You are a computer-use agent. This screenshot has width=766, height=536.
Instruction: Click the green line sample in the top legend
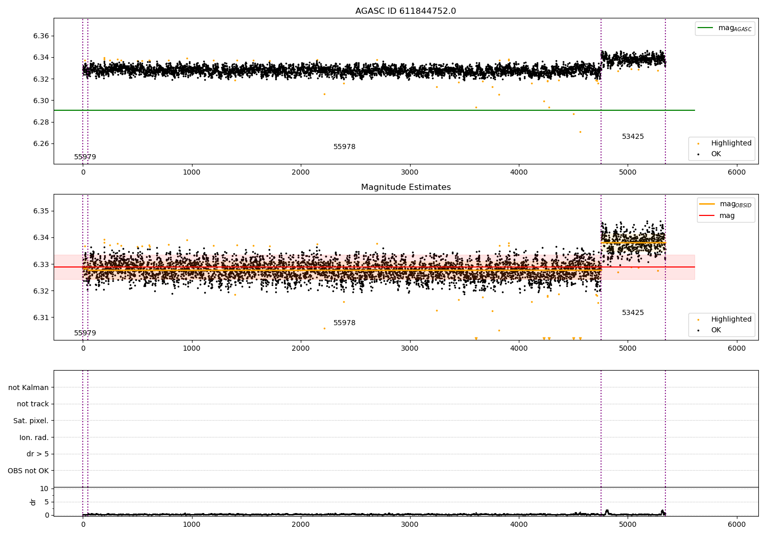[706, 28]
